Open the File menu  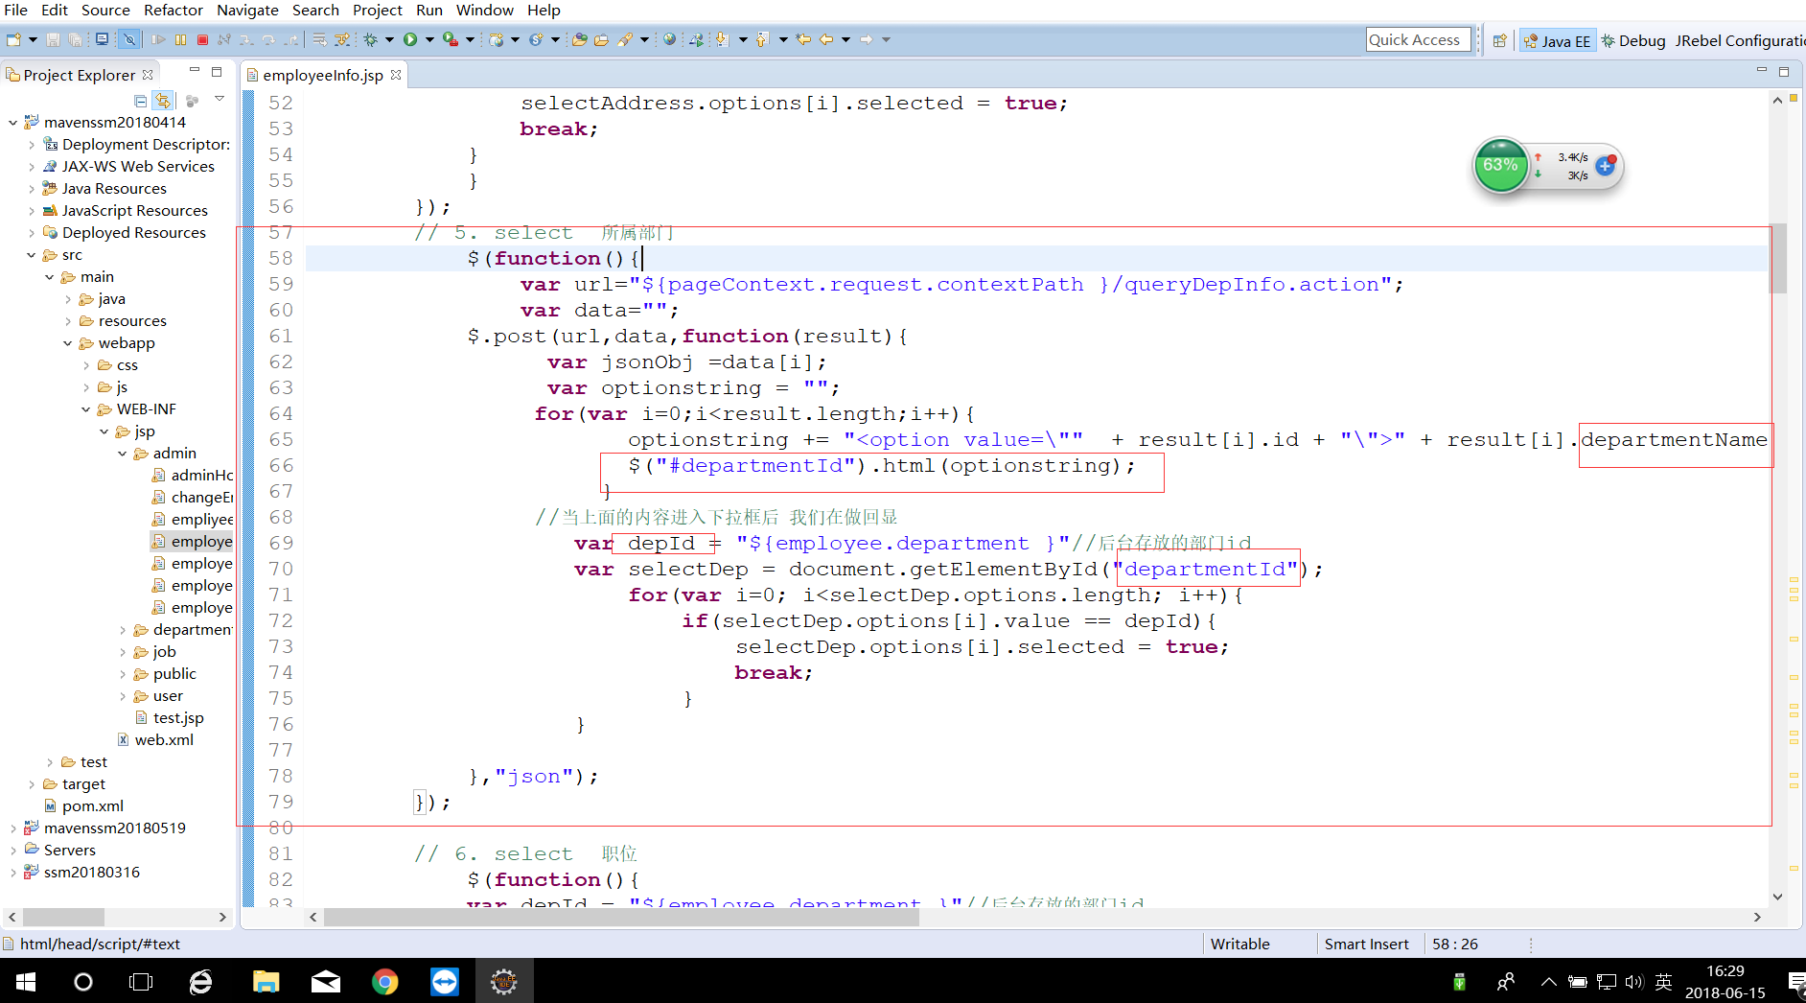pos(15,10)
